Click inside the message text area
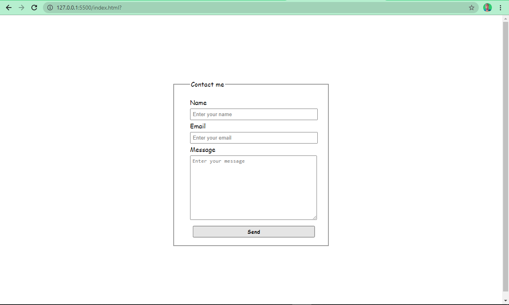The image size is (509, 305). [253, 187]
